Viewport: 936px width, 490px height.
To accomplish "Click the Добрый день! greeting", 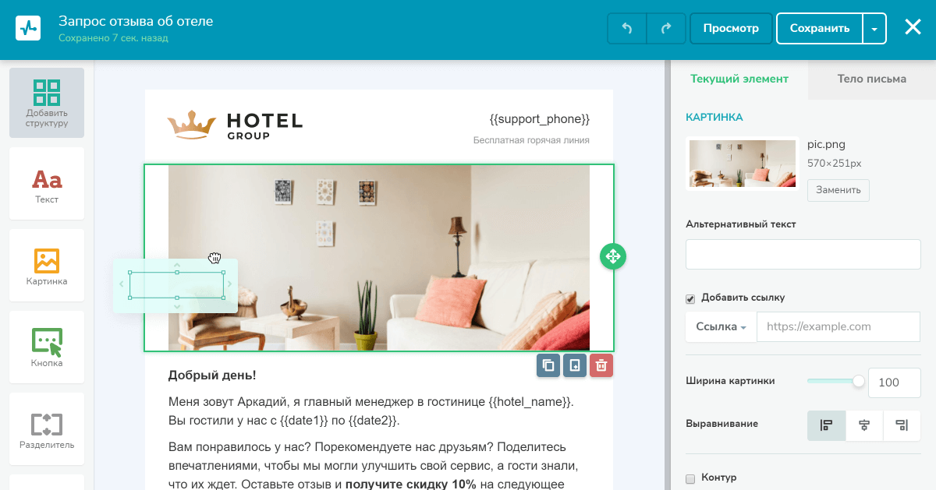I will tap(212, 375).
